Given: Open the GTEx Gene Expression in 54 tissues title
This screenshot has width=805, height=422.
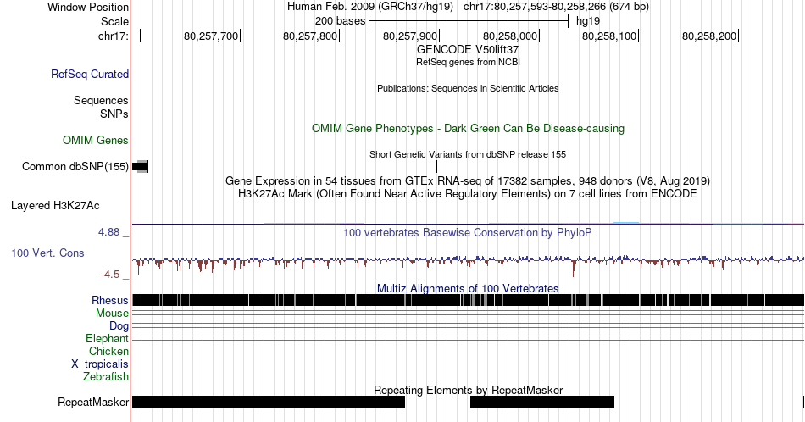Looking at the screenshot, I should pyautogui.click(x=468, y=180).
